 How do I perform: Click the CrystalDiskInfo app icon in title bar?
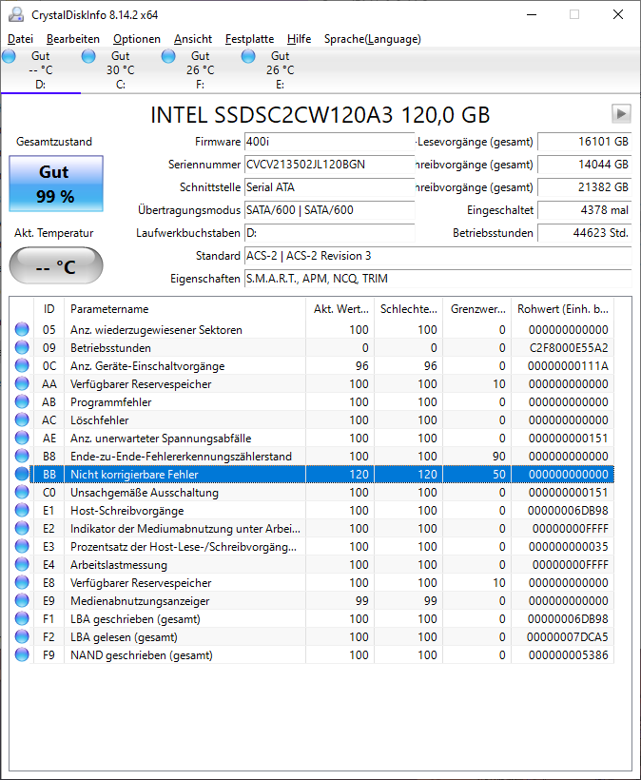click(16, 15)
